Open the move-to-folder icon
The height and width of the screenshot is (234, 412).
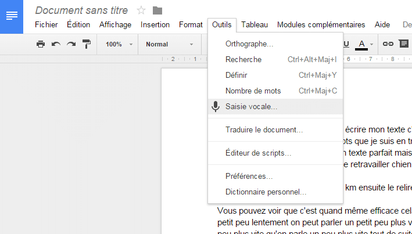[x=157, y=11]
